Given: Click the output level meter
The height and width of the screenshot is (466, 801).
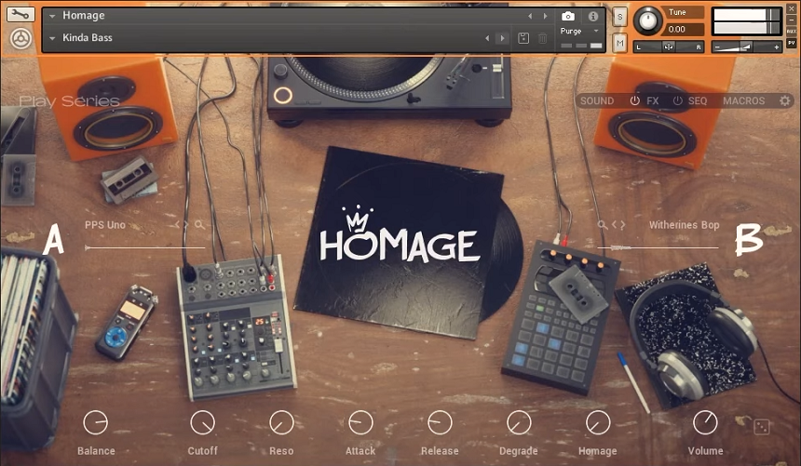Looking at the screenshot, I should pyautogui.click(x=746, y=20).
